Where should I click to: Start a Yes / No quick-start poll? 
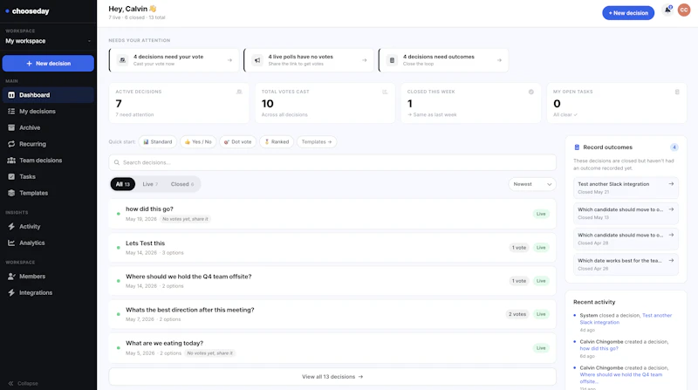pyautogui.click(x=198, y=141)
